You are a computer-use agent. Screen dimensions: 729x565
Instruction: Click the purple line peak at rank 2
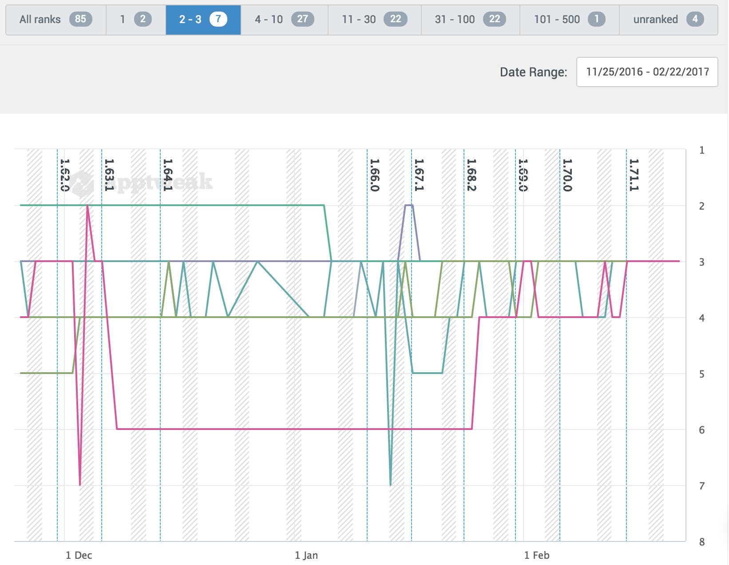409,205
